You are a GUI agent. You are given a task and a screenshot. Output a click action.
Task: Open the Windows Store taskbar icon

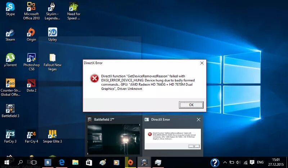[x=89, y=162]
